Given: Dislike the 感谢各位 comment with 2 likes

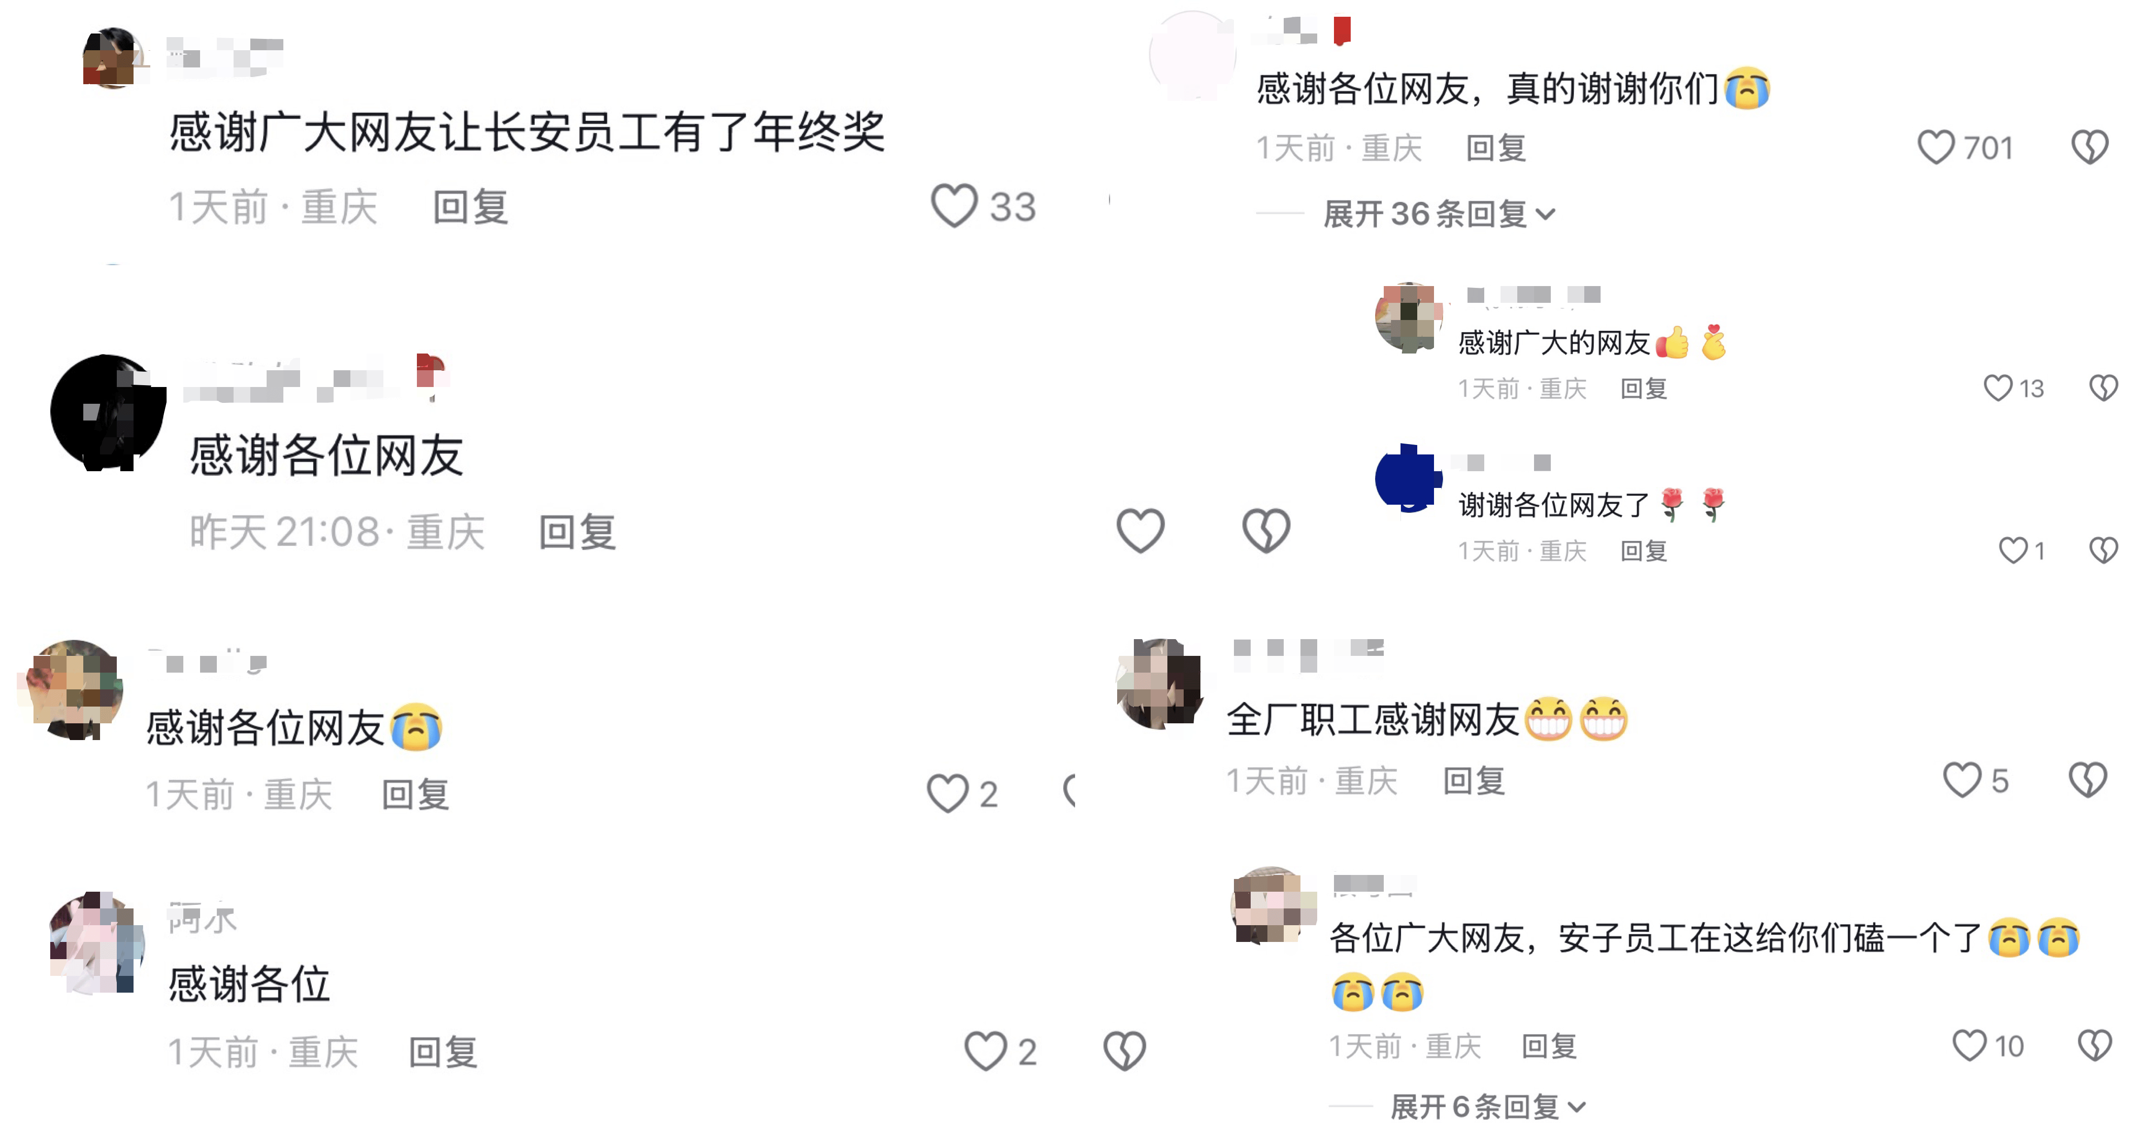Looking at the screenshot, I should [1125, 1051].
